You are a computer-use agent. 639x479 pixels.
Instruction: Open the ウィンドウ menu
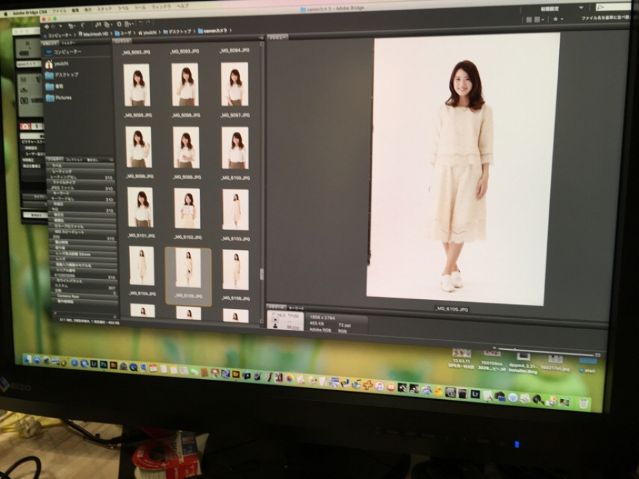pyautogui.click(x=161, y=7)
